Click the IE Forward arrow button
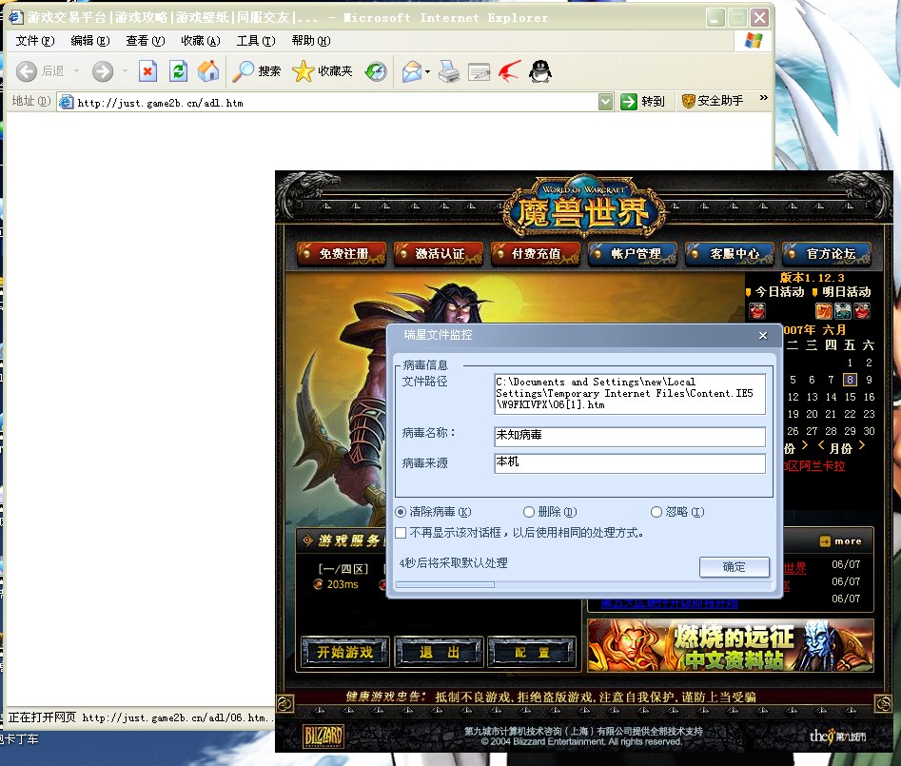 [103, 71]
